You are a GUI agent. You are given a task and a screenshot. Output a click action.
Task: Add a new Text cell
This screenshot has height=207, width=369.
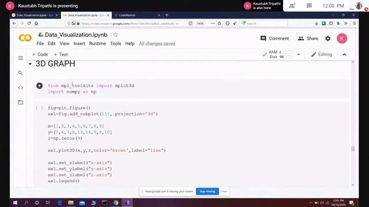(61, 55)
